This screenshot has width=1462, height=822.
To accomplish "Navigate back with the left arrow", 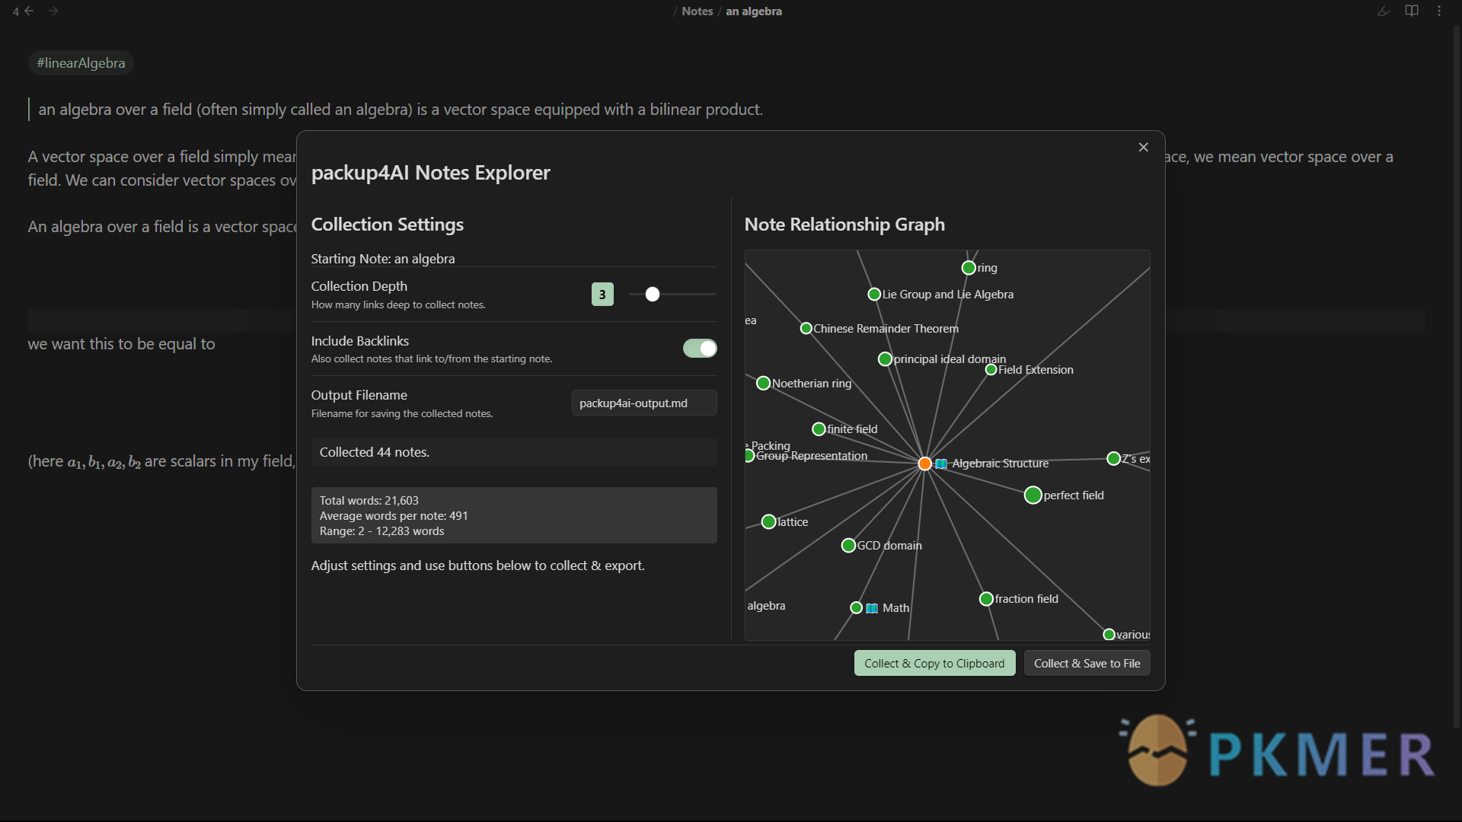I will [29, 11].
